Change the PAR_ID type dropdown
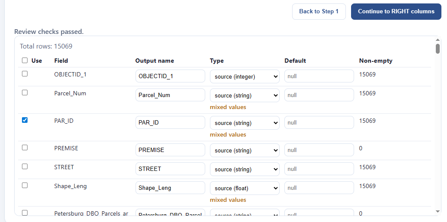This screenshot has height=222, width=447. 245,123
